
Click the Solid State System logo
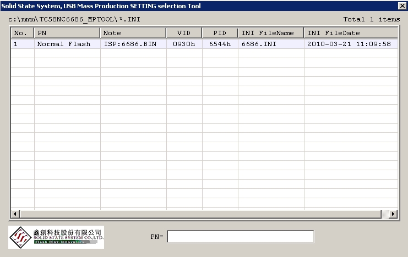pyautogui.click(x=56, y=237)
